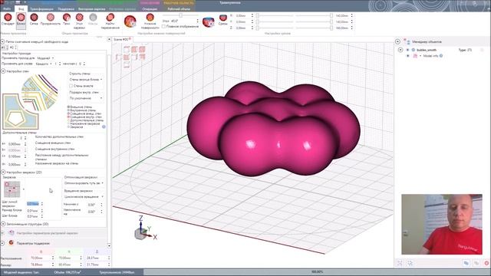Toggle the Стены вместе checkbox
Image resolution: width=491 pixels, height=276 pixels.
coord(71,86)
